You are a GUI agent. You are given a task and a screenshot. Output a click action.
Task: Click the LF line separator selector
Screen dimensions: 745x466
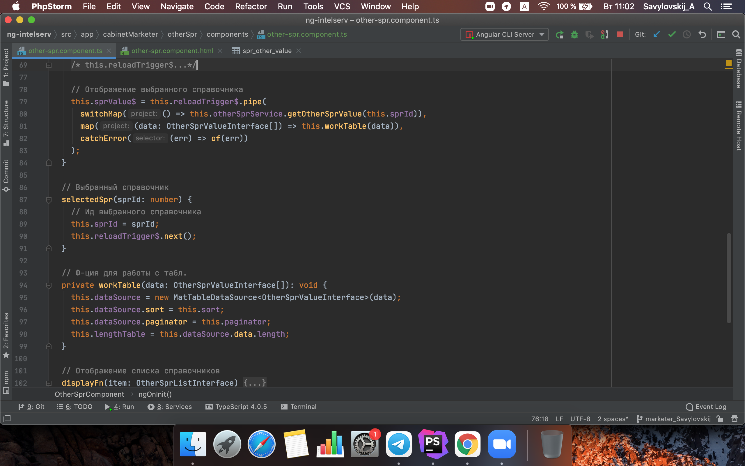(559, 419)
